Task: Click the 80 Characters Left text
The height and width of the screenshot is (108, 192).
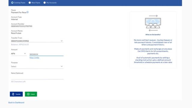Action: click(18, 82)
